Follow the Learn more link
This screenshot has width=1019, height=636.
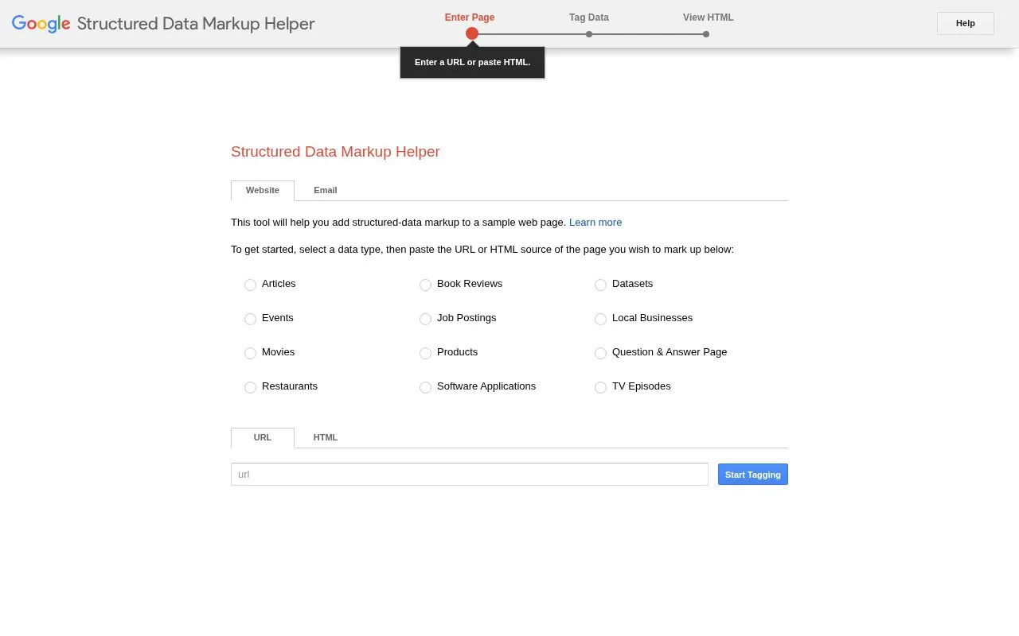coord(595,223)
